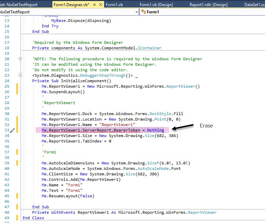Screen dimensions: 265x223
Task: Click the 'Do not modify it' comment line
Action: 80,70
